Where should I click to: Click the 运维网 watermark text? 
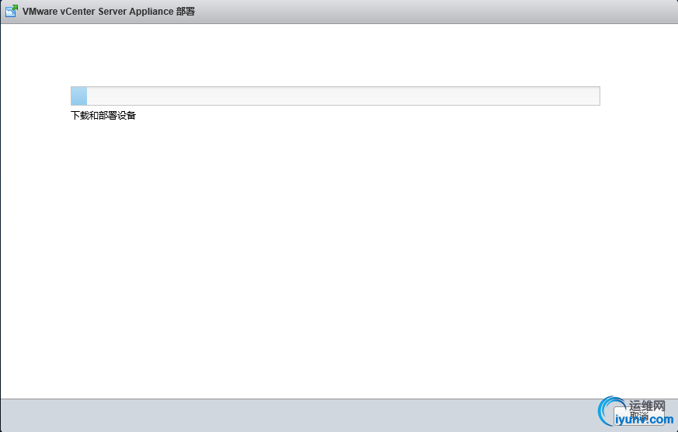tap(647, 406)
